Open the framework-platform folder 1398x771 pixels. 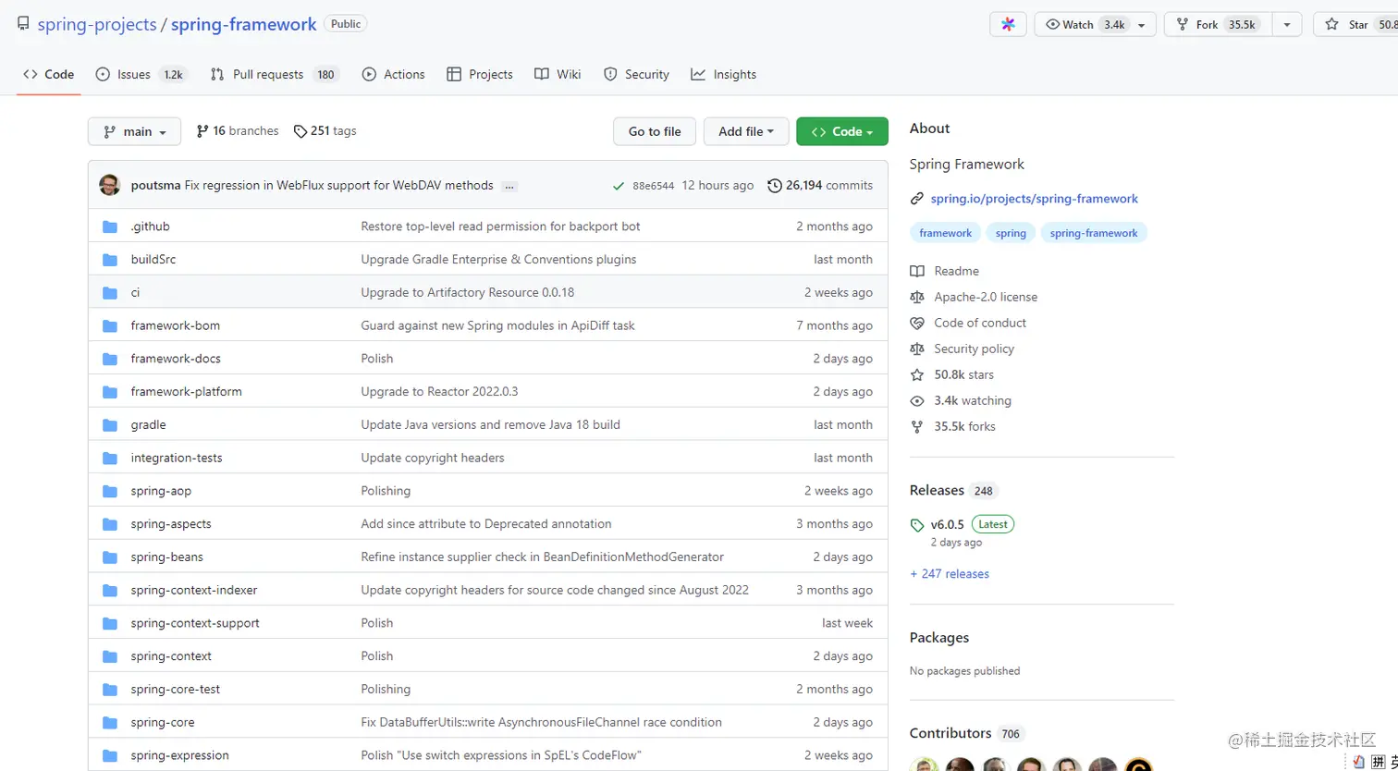tap(186, 392)
